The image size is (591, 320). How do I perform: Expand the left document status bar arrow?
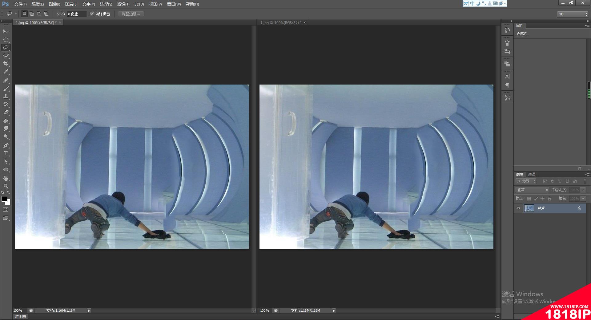click(89, 311)
